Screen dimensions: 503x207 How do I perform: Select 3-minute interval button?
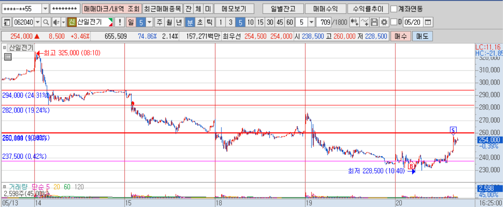tap(230, 22)
